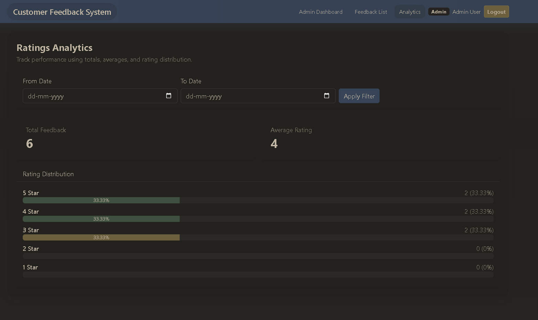Open the To Date calendar picker icon
The image size is (538, 320).
tap(327, 96)
